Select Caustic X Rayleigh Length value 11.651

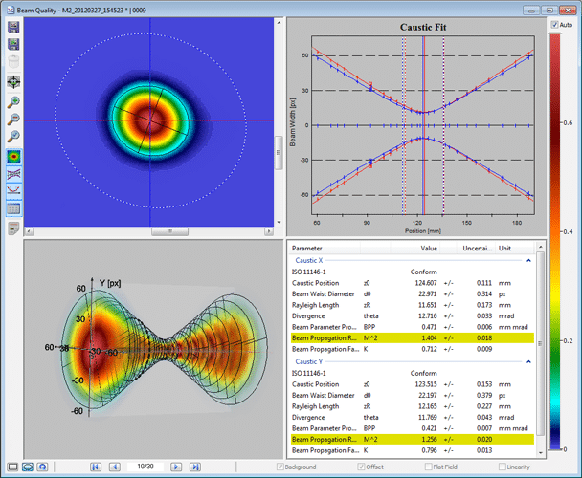pyautogui.click(x=428, y=305)
